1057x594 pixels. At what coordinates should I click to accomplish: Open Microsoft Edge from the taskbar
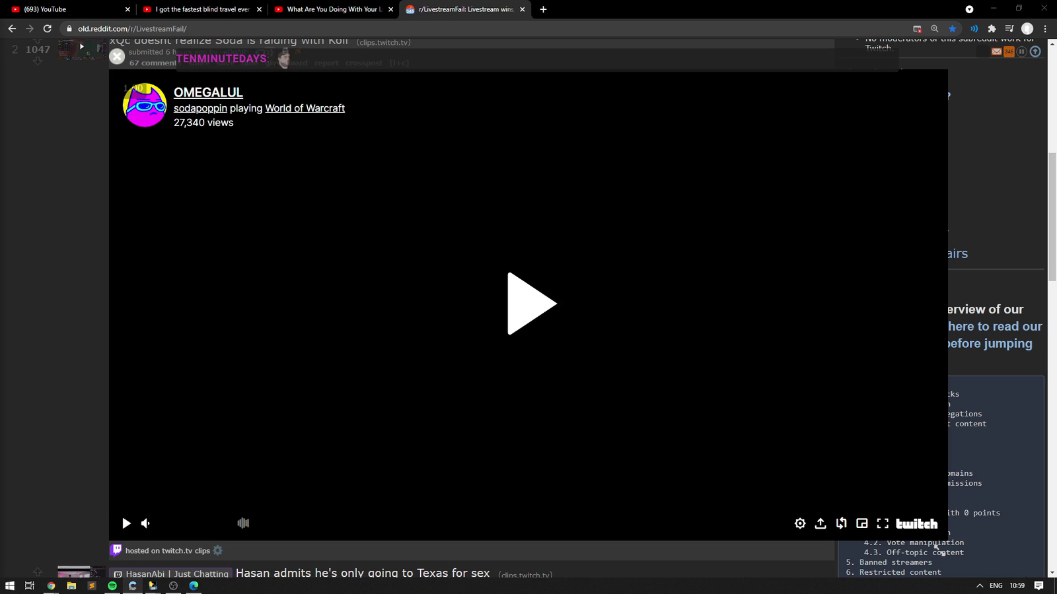(194, 585)
